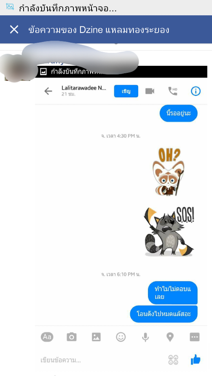
Task: Share location with the pin icon
Action: [170, 337]
